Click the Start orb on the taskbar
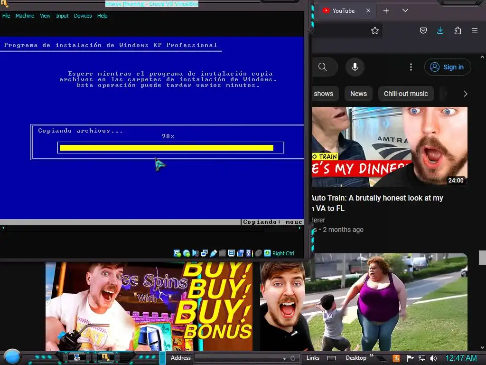The height and width of the screenshot is (365, 486). tap(12, 357)
